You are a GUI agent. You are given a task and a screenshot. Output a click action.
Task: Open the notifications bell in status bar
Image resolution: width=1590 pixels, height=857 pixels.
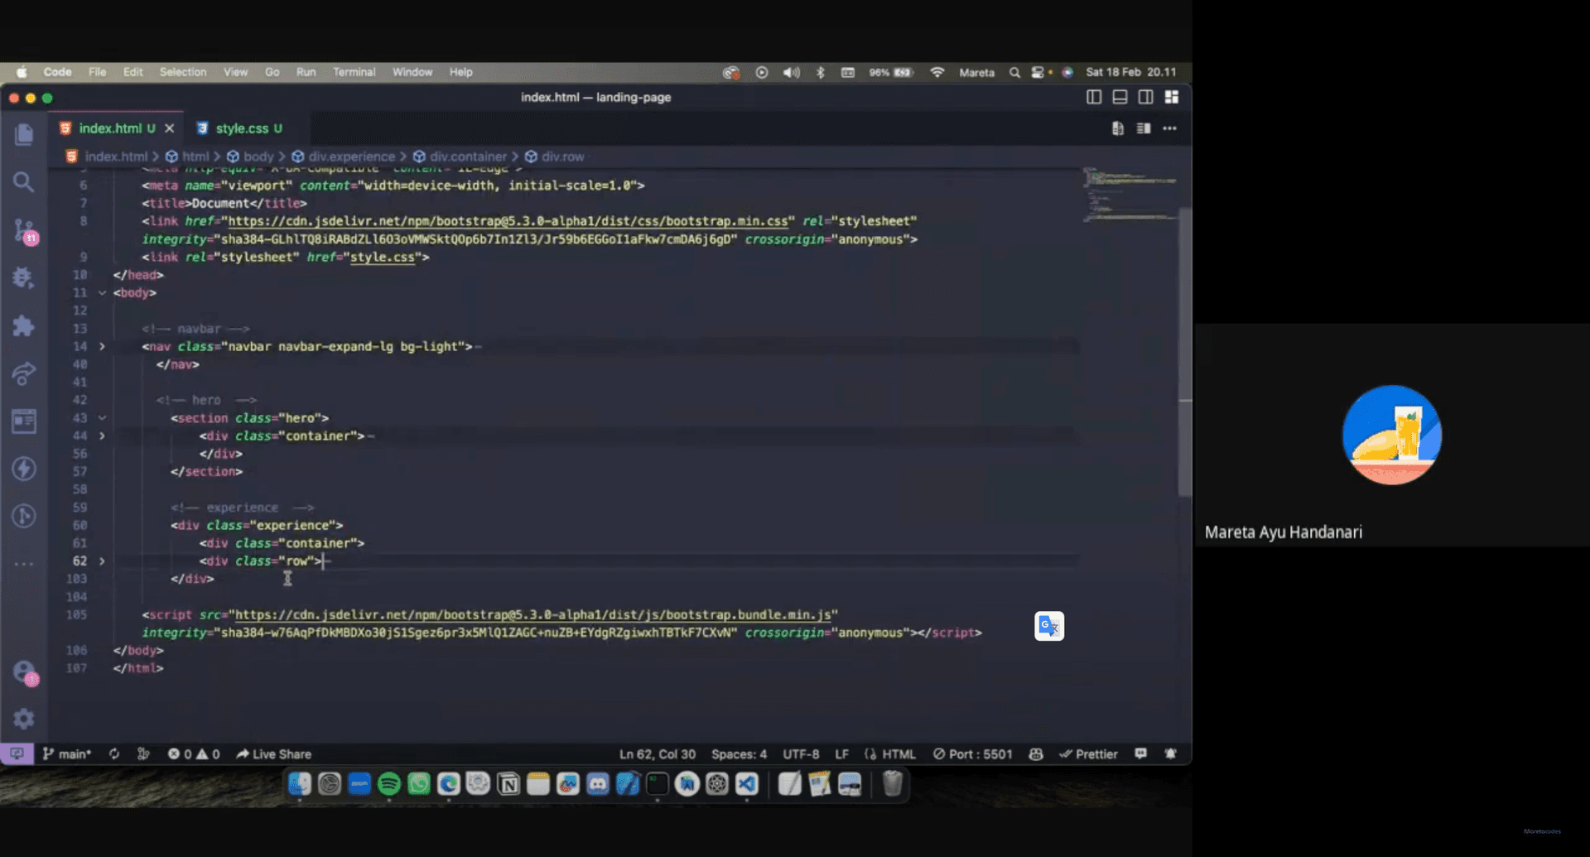1170,754
